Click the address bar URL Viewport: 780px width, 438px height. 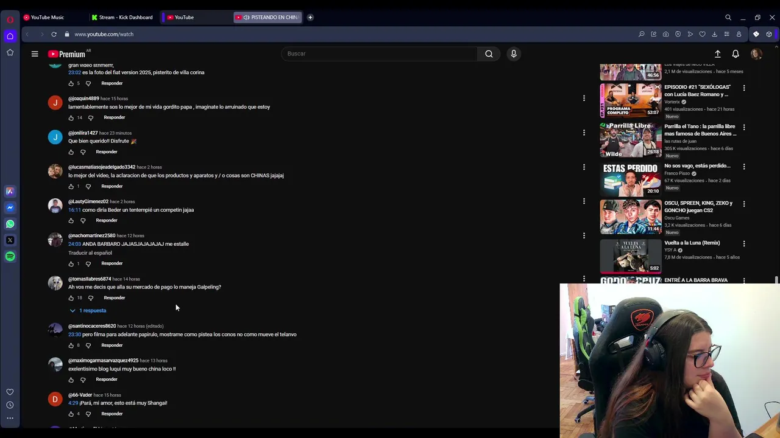pyautogui.click(x=104, y=34)
